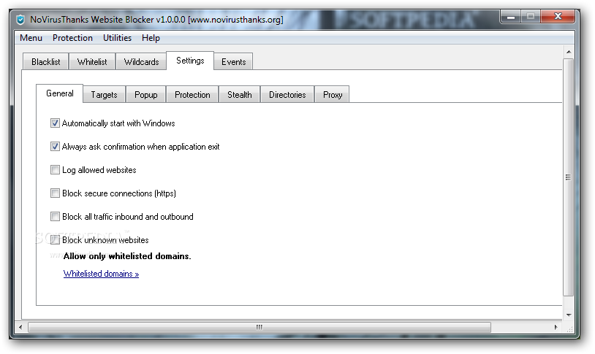Viewport: 595px width, 354px height.
Task: Open the Popup settings sub-tab
Action: (x=145, y=95)
